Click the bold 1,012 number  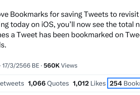pos(81,83)
